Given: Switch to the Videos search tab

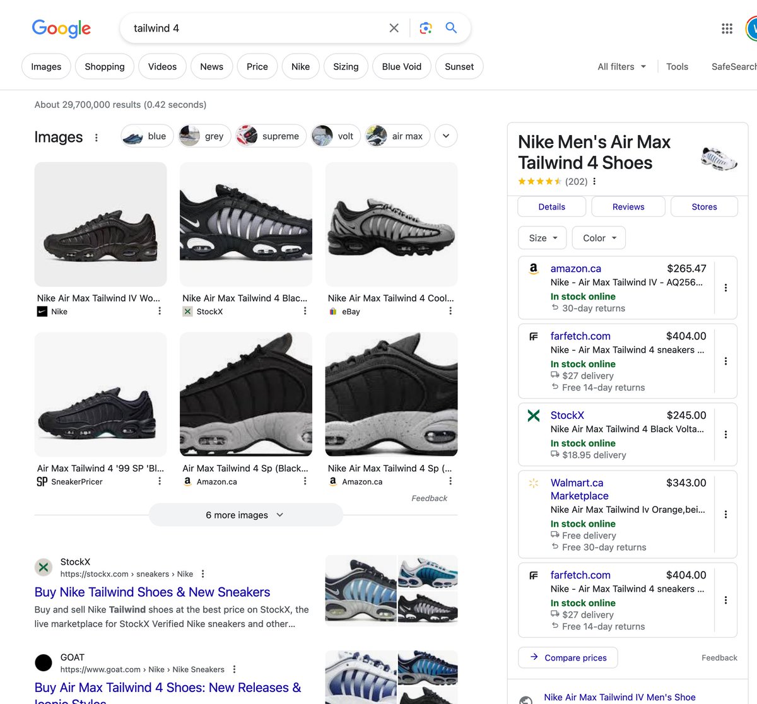Looking at the screenshot, I should point(162,67).
